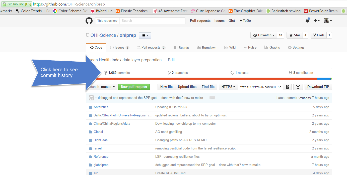This screenshot has width=347, height=175.
Task: Open the Israel folder
Action: coord(98,148)
